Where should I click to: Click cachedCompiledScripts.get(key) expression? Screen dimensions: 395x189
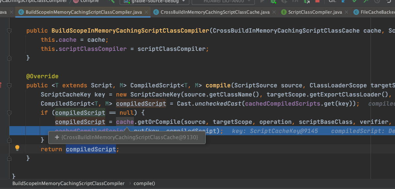tap(300, 104)
